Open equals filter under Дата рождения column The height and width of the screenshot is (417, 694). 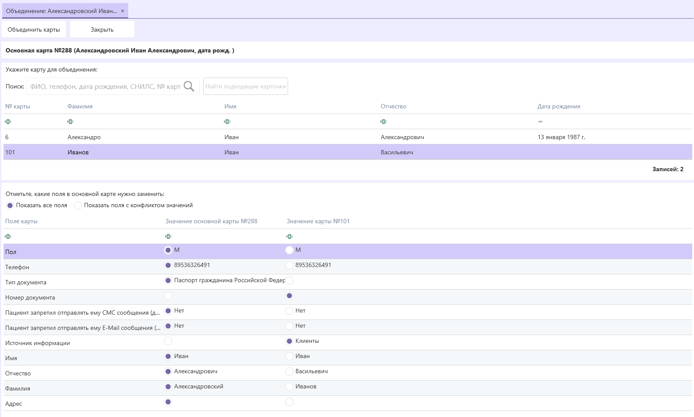click(x=540, y=122)
